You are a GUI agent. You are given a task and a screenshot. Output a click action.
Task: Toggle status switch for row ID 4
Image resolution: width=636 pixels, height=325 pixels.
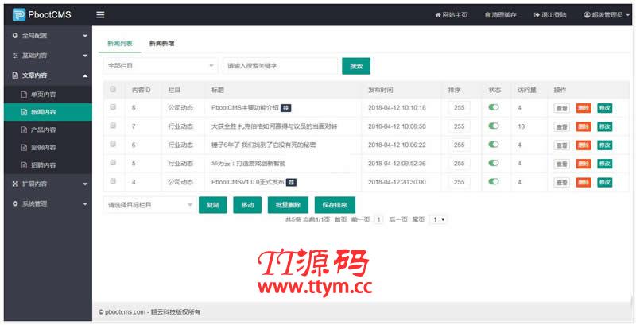tap(494, 181)
